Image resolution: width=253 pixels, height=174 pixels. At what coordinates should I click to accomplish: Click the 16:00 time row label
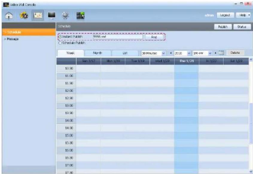(x=66, y=150)
